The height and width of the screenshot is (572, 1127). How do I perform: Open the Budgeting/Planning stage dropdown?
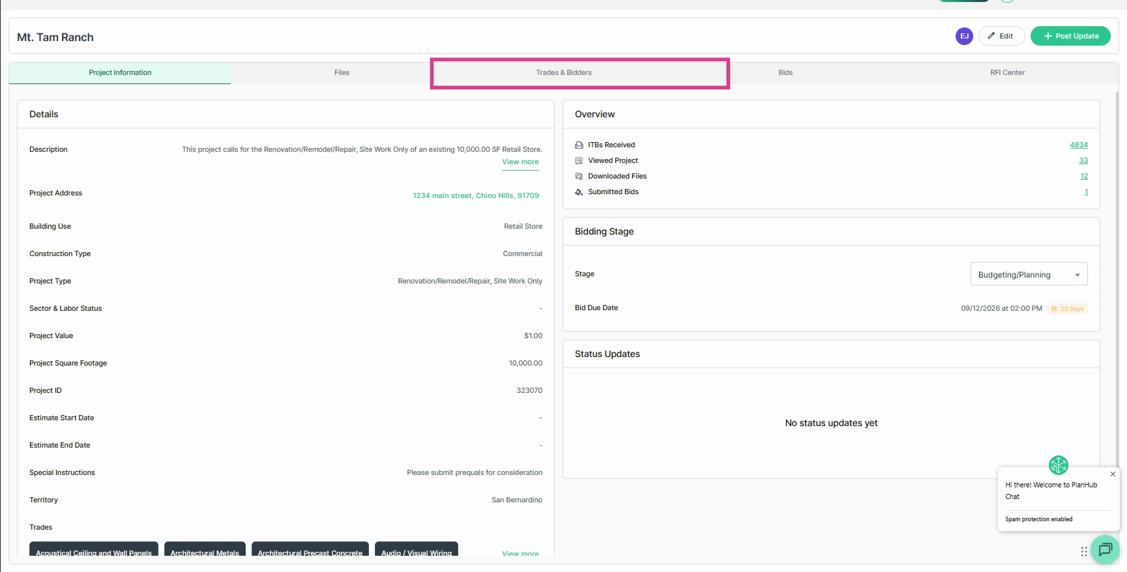(x=1029, y=274)
